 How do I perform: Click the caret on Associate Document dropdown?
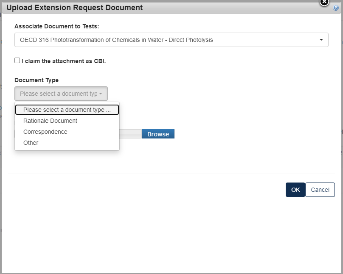[321, 40]
